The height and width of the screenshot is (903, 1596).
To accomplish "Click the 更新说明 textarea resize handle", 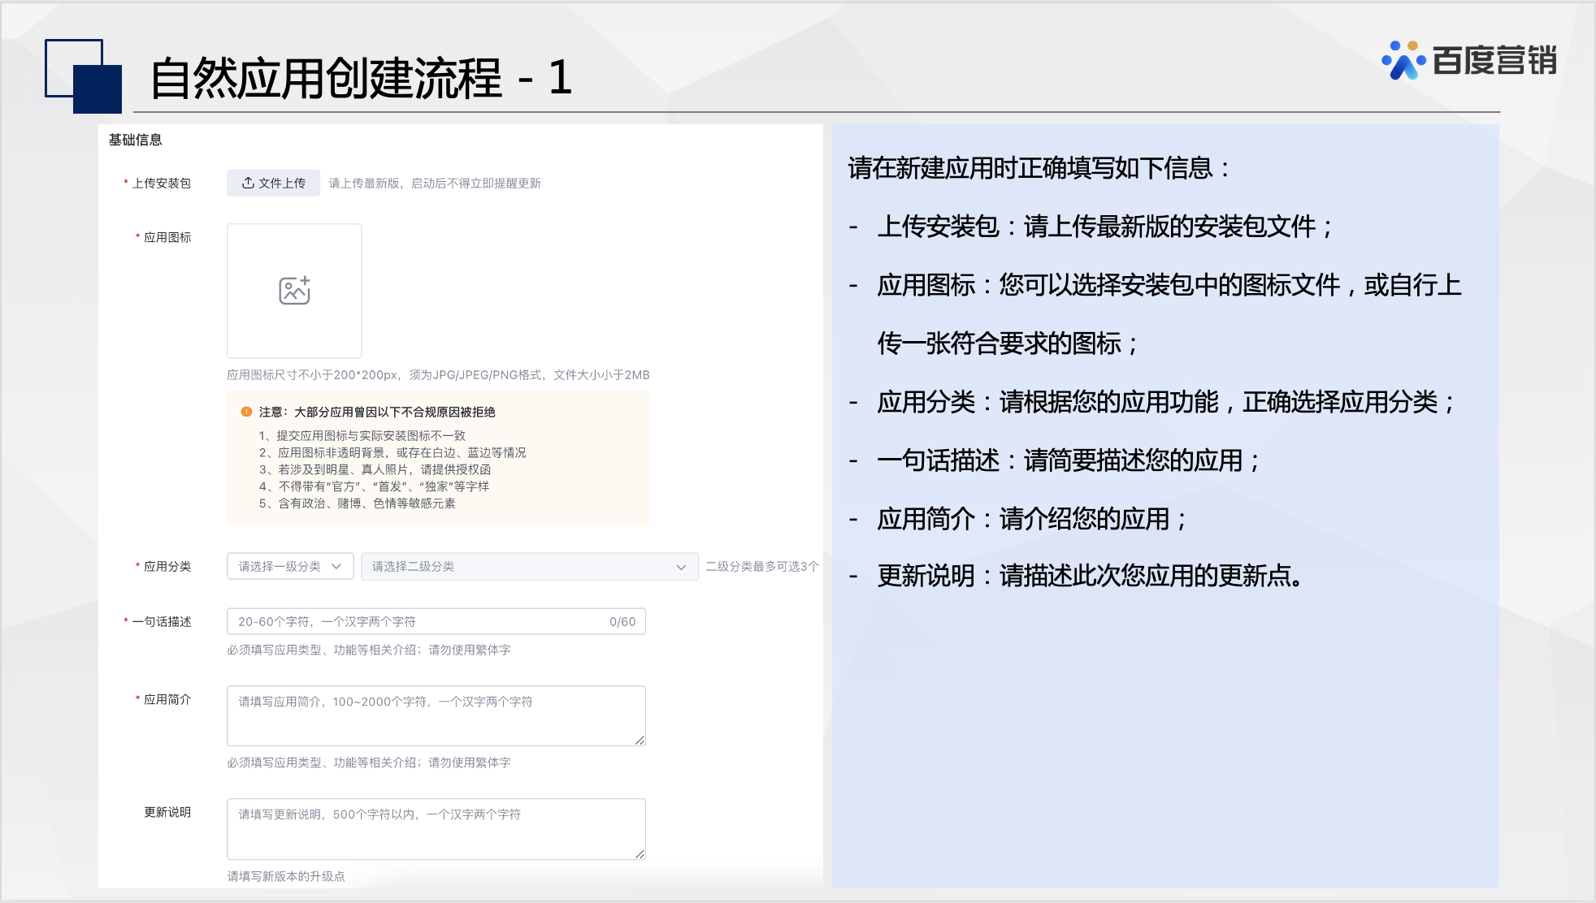I will (640, 853).
